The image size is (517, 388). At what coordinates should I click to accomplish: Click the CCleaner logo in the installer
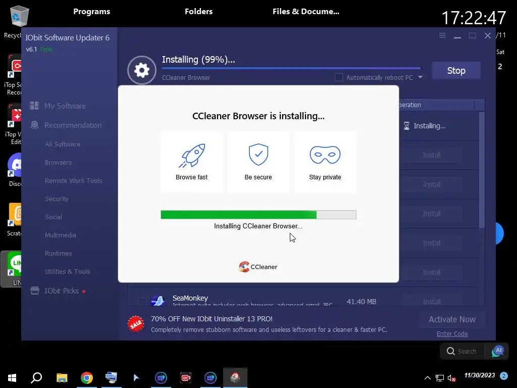(x=258, y=267)
